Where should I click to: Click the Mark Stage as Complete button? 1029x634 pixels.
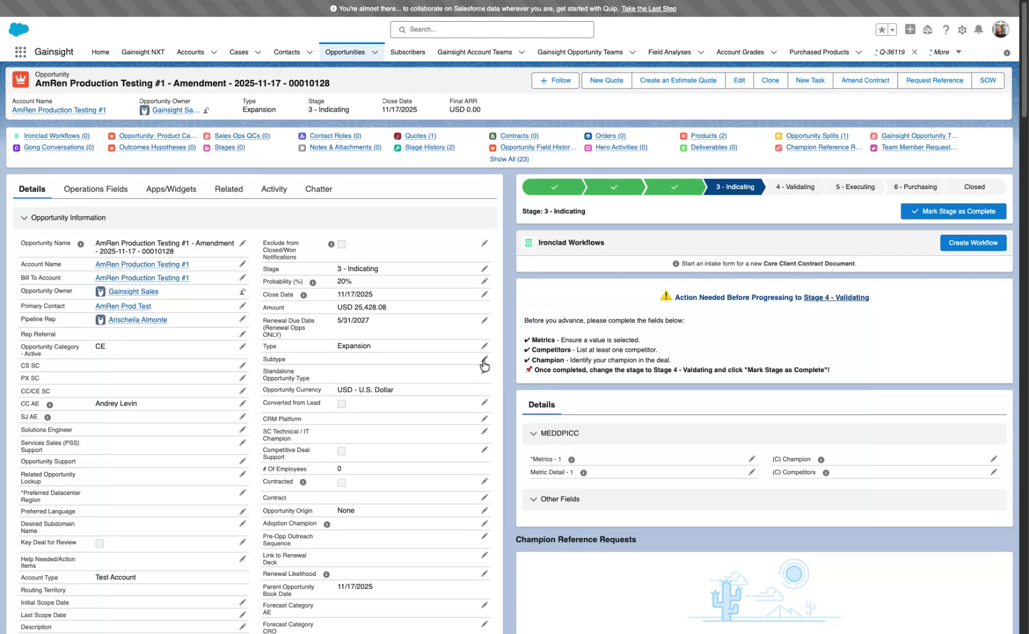(x=953, y=211)
